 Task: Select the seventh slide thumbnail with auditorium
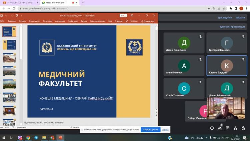(x=9, y=111)
